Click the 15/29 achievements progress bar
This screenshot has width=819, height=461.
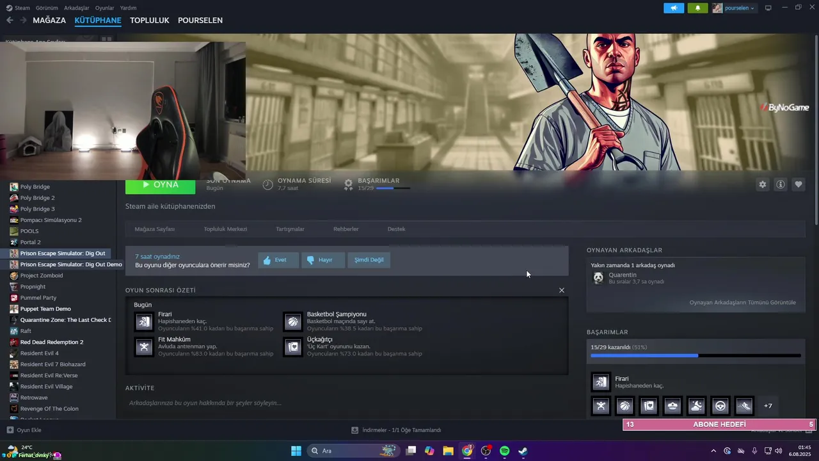(696, 355)
